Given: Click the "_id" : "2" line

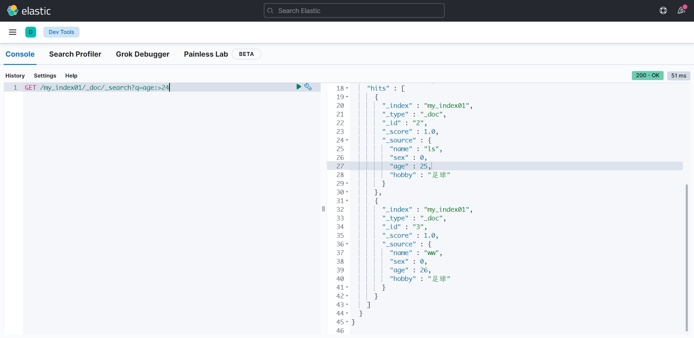Looking at the screenshot, I should point(404,123).
